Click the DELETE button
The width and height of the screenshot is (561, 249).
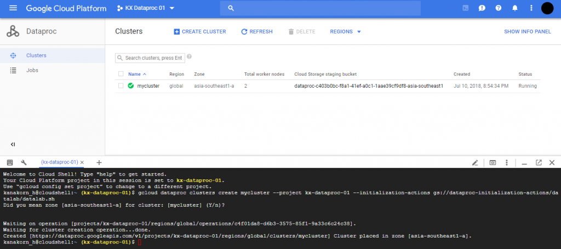click(x=302, y=31)
